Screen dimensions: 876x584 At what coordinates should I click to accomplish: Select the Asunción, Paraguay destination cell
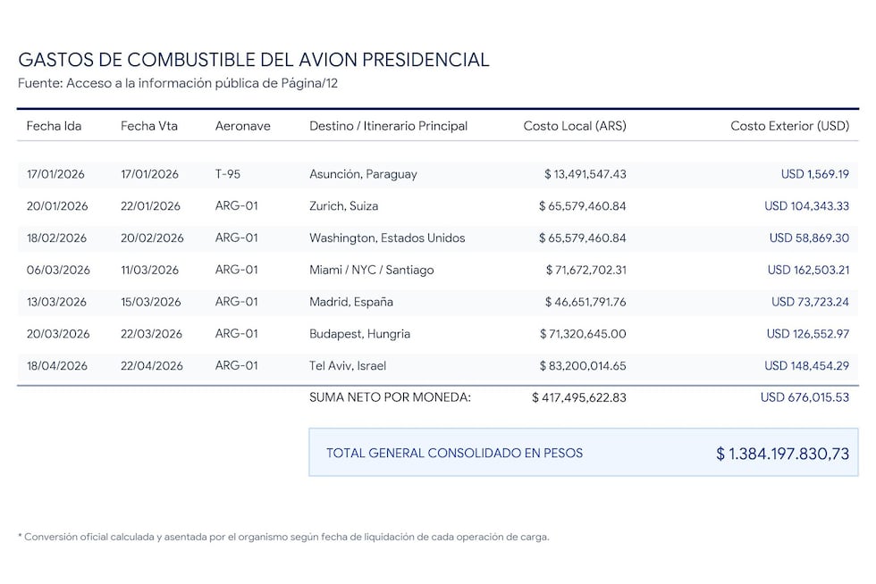pyautogui.click(x=363, y=174)
